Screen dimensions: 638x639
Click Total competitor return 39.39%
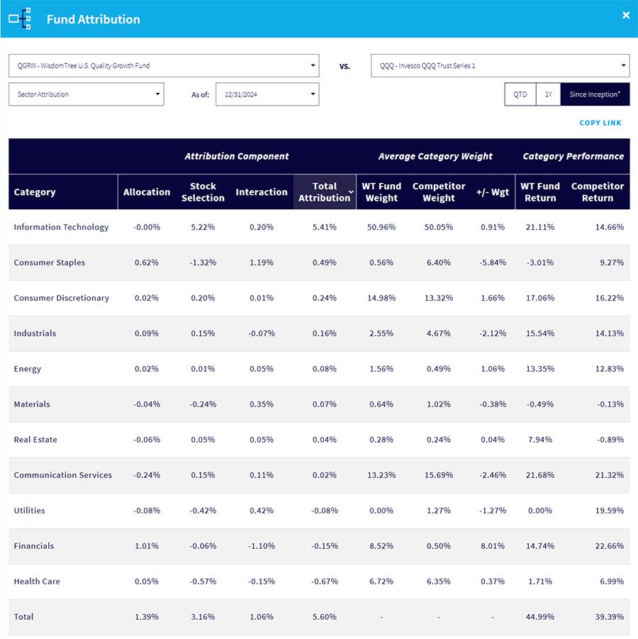610,617
